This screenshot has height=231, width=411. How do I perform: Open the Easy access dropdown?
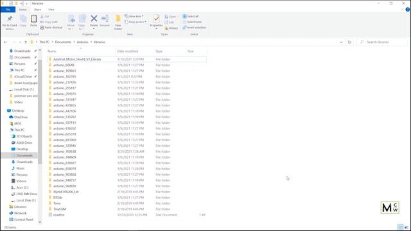[136, 22]
